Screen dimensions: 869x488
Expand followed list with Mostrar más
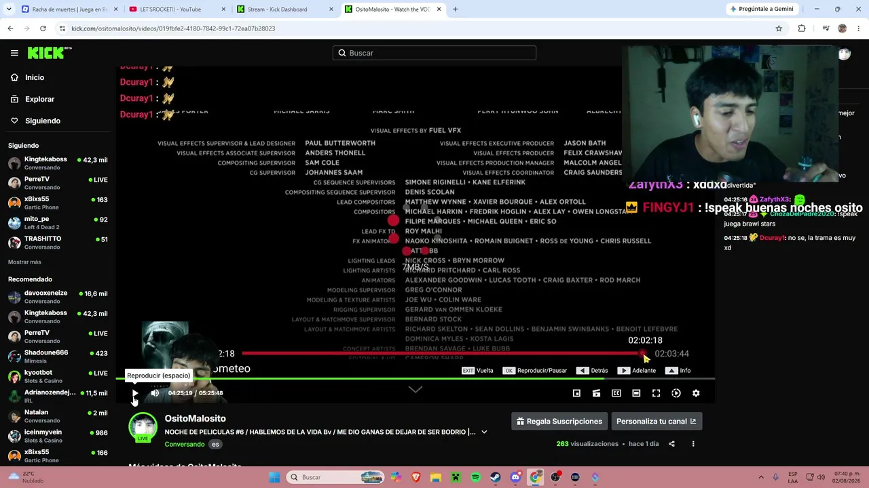tap(24, 262)
